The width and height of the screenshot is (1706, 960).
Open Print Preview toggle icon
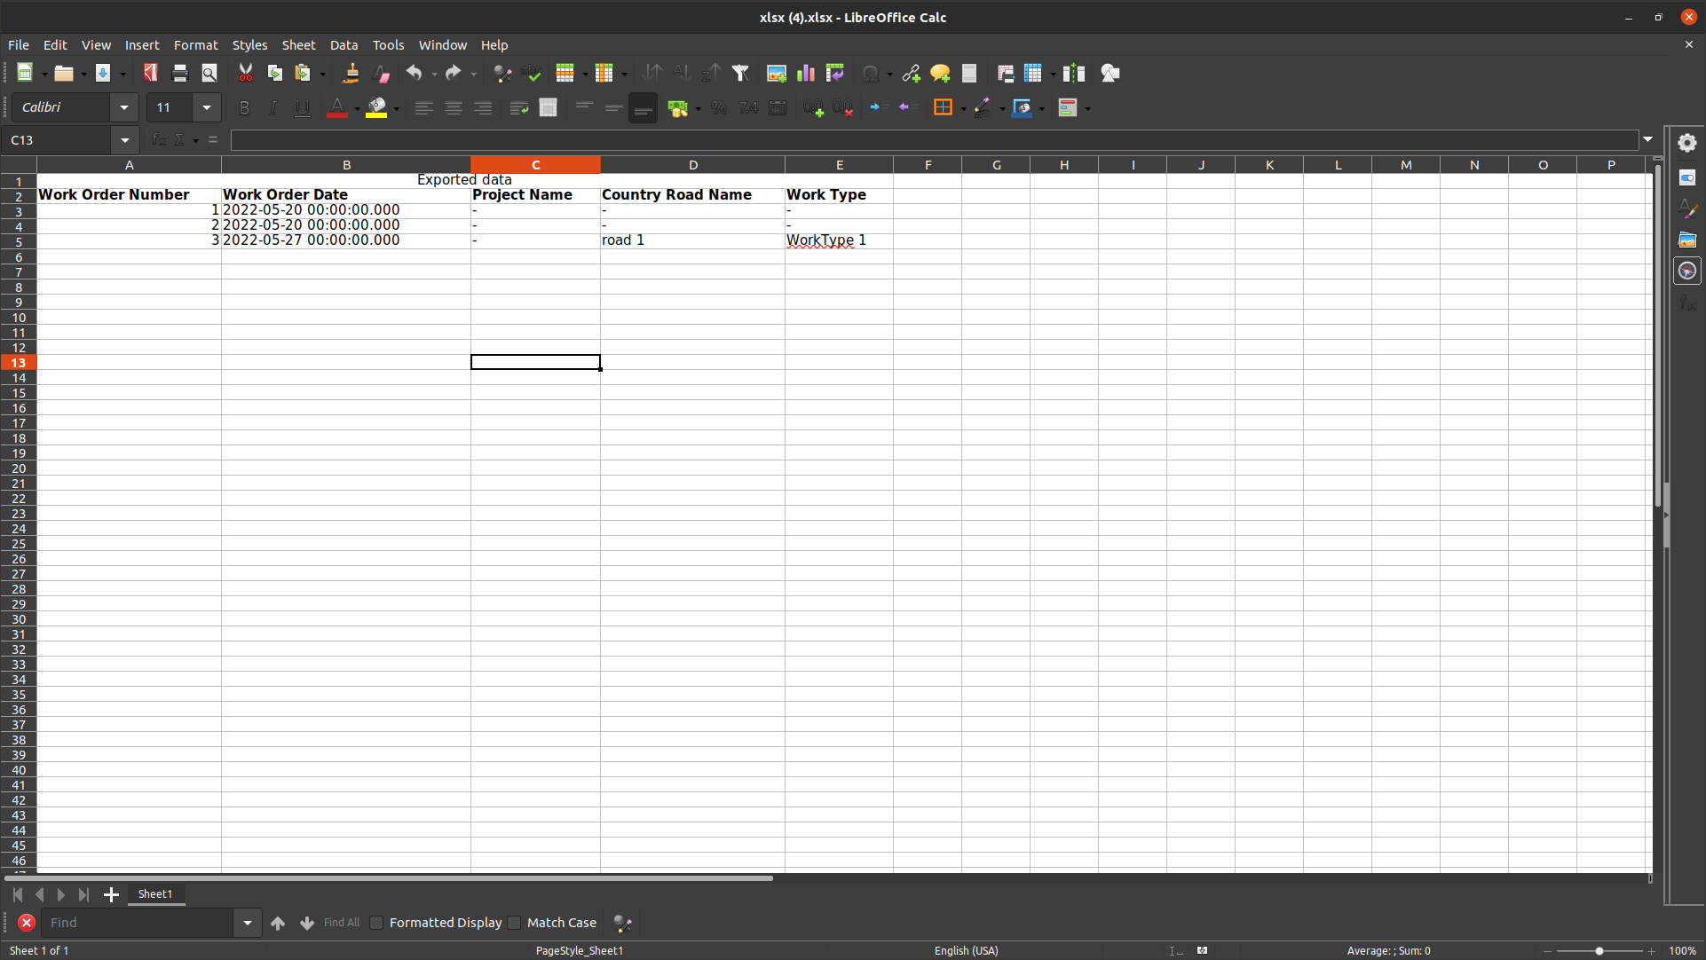pos(209,74)
